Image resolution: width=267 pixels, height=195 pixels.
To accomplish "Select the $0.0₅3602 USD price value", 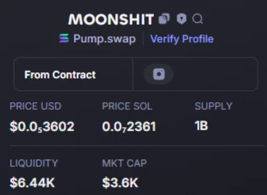I will click(x=42, y=126).
